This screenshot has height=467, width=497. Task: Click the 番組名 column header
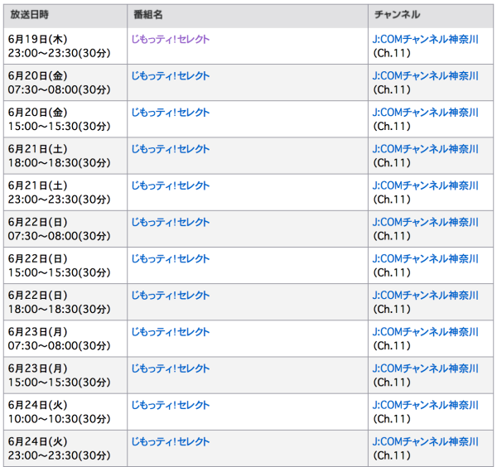click(x=248, y=16)
